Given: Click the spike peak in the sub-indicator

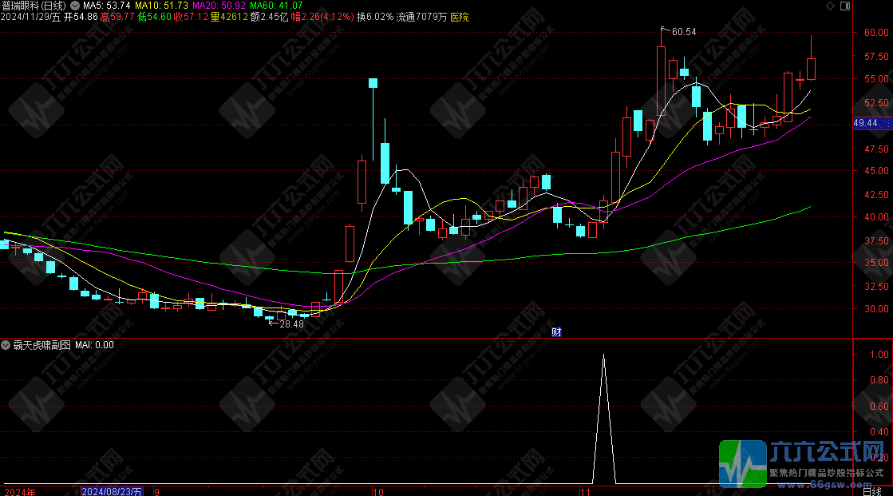Looking at the screenshot, I should point(603,355).
